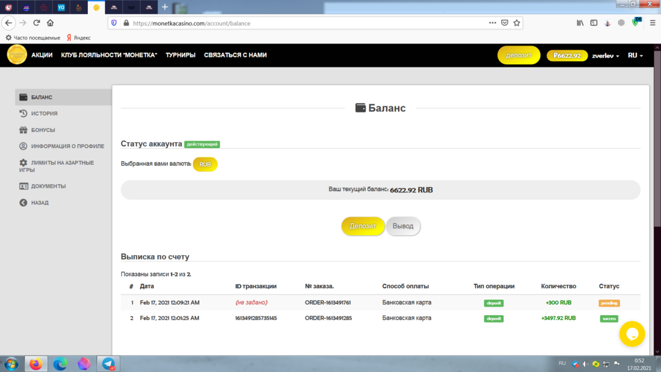The height and width of the screenshot is (372, 661).
Task: Click the header депозит button
Action: point(518,56)
